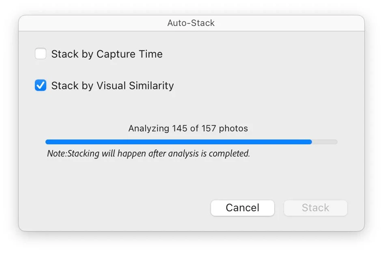Click the word "Similarity" in the second option

point(151,86)
